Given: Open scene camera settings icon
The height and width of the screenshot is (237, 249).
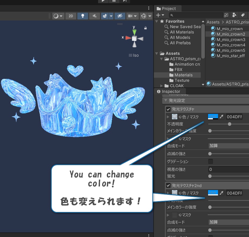Looking at the screenshot, I should tap(130, 16).
